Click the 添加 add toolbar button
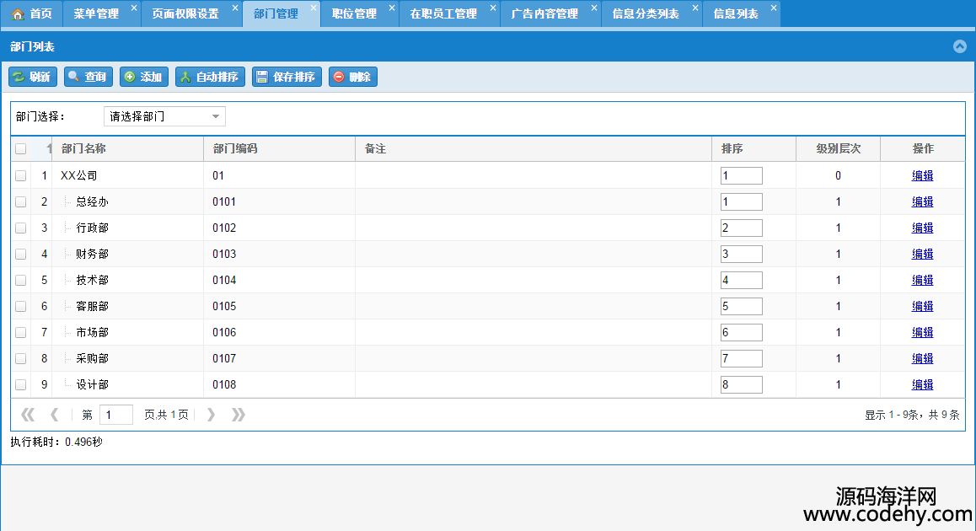This screenshot has width=976, height=531. tap(144, 77)
